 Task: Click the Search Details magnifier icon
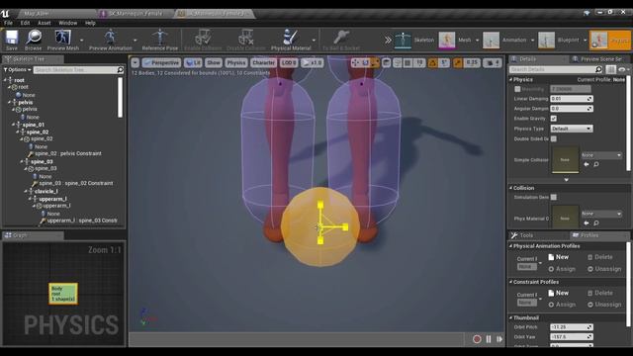tap(598, 69)
